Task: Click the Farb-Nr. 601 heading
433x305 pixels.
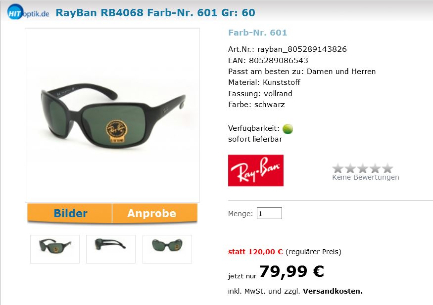Action: [258, 33]
